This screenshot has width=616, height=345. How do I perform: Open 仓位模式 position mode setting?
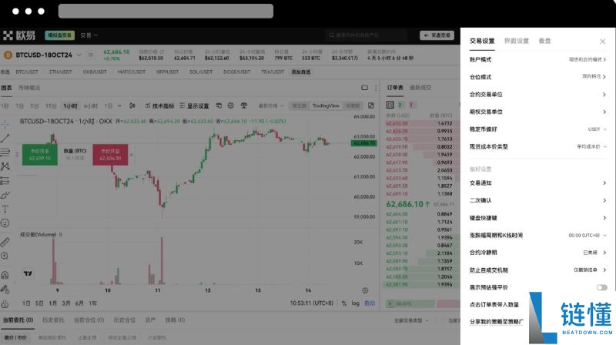537,77
